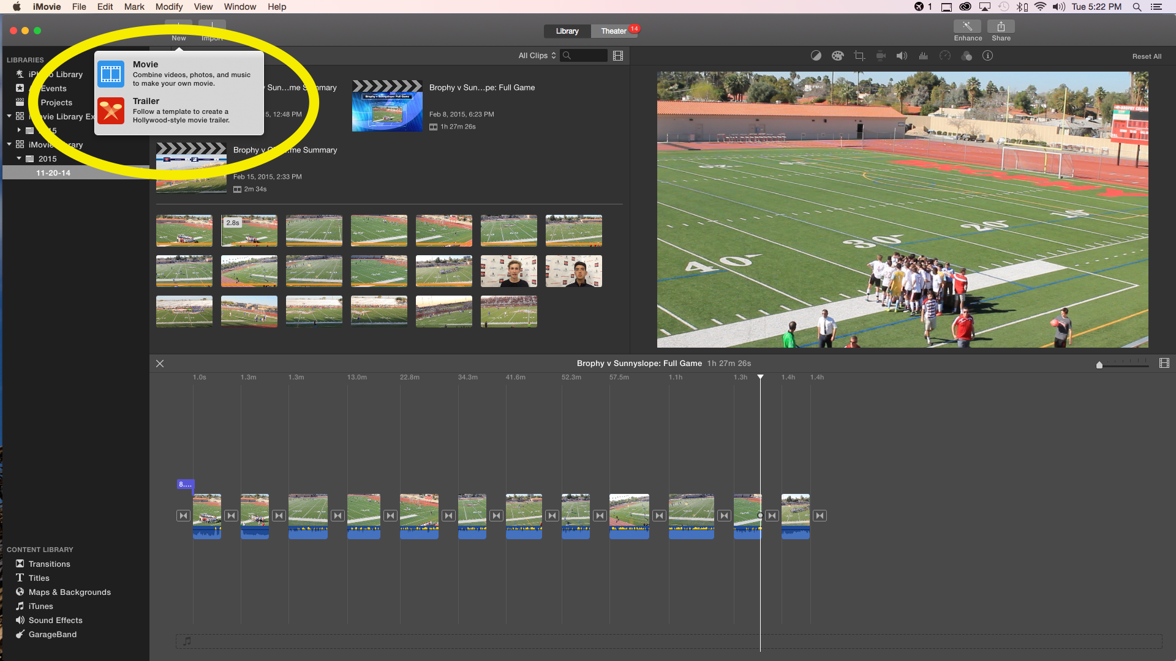Collapse the iMovie Library tree

coord(9,144)
